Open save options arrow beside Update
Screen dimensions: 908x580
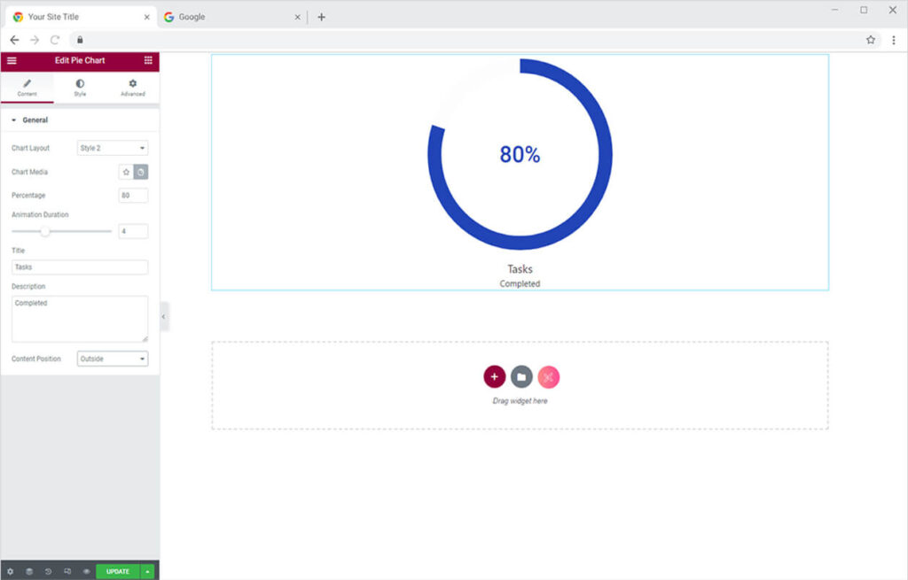147,572
